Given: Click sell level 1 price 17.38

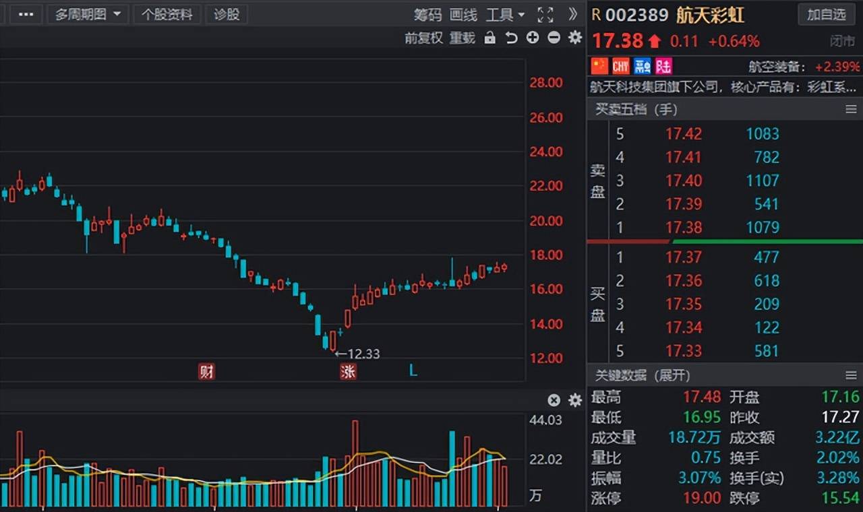Looking at the screenshot, I should 684,228.
